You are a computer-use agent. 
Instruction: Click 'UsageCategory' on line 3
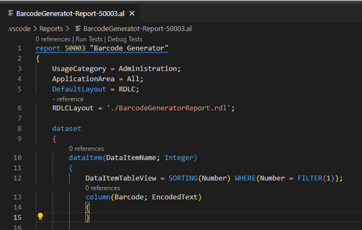coord(79,68)
